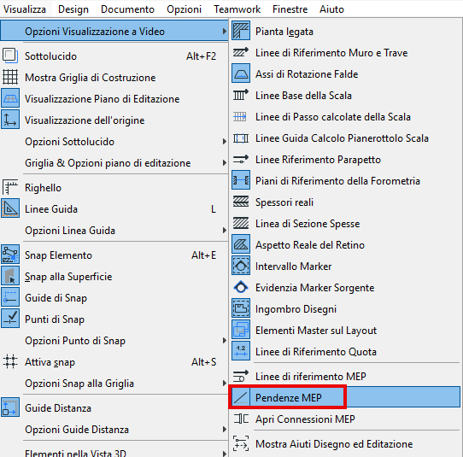Open the Documento menu
Image resolution: width=463 pixels, height=457 pixels.
click(x=127, y=9)
